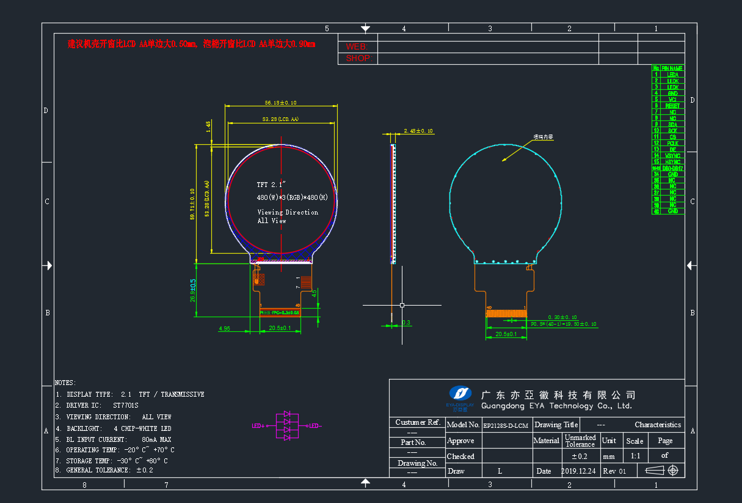Select the "56.18±0.10" width dimension
This screenshot has height=503, width=742.
pos(281,103)
